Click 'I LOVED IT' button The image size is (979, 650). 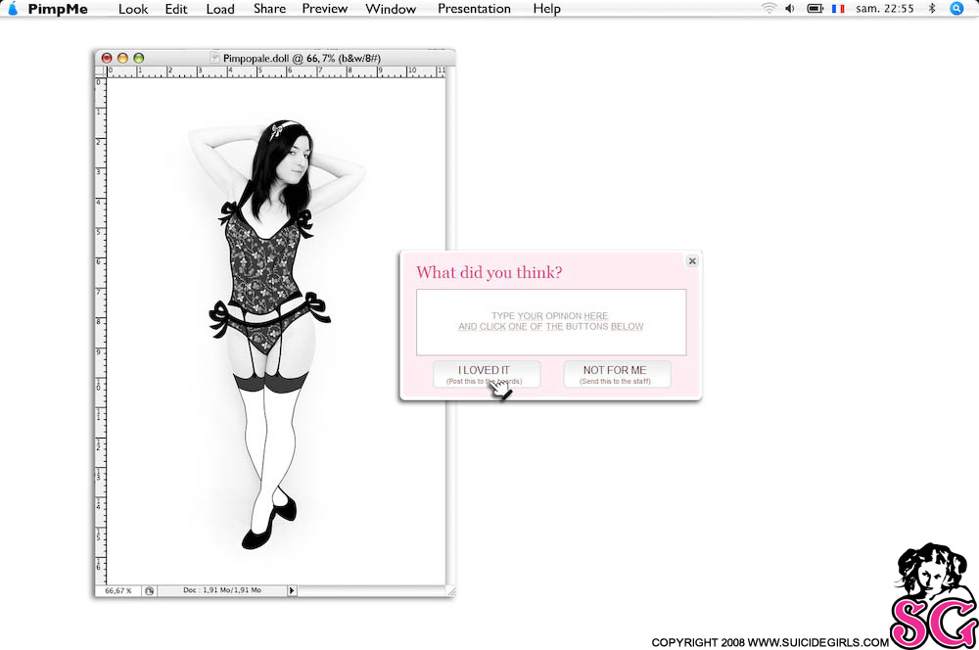coord(486,374)
